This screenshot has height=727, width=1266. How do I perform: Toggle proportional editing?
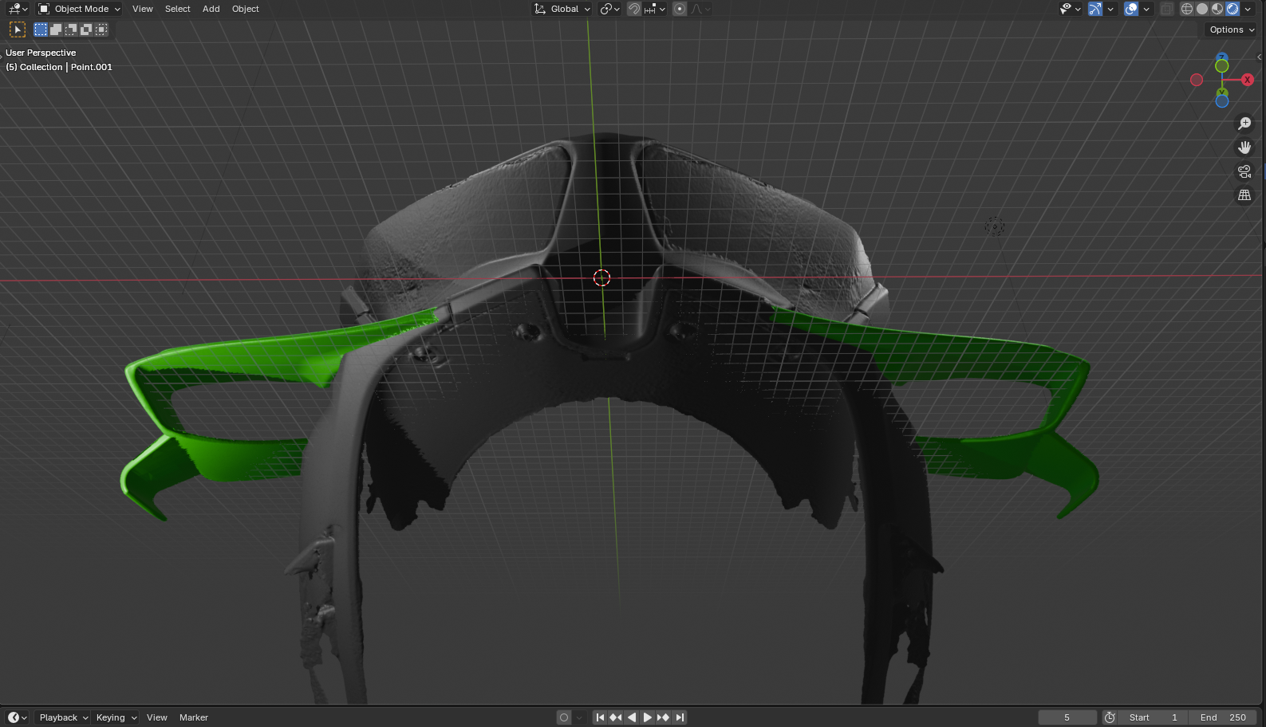680,9
